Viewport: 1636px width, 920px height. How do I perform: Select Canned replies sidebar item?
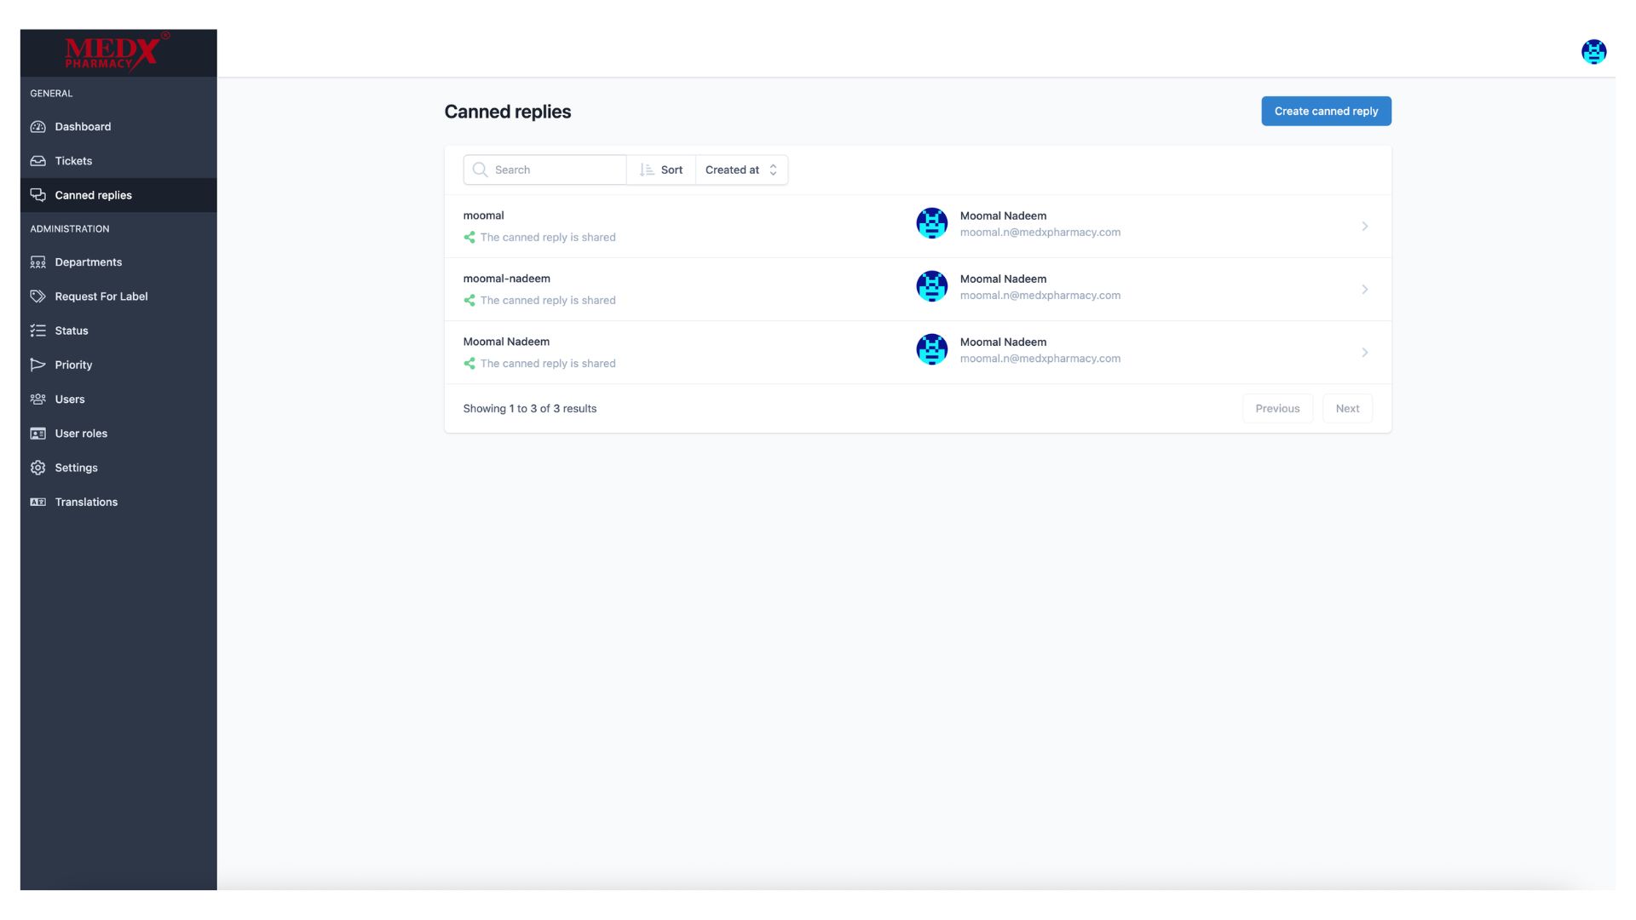[118, 195]
